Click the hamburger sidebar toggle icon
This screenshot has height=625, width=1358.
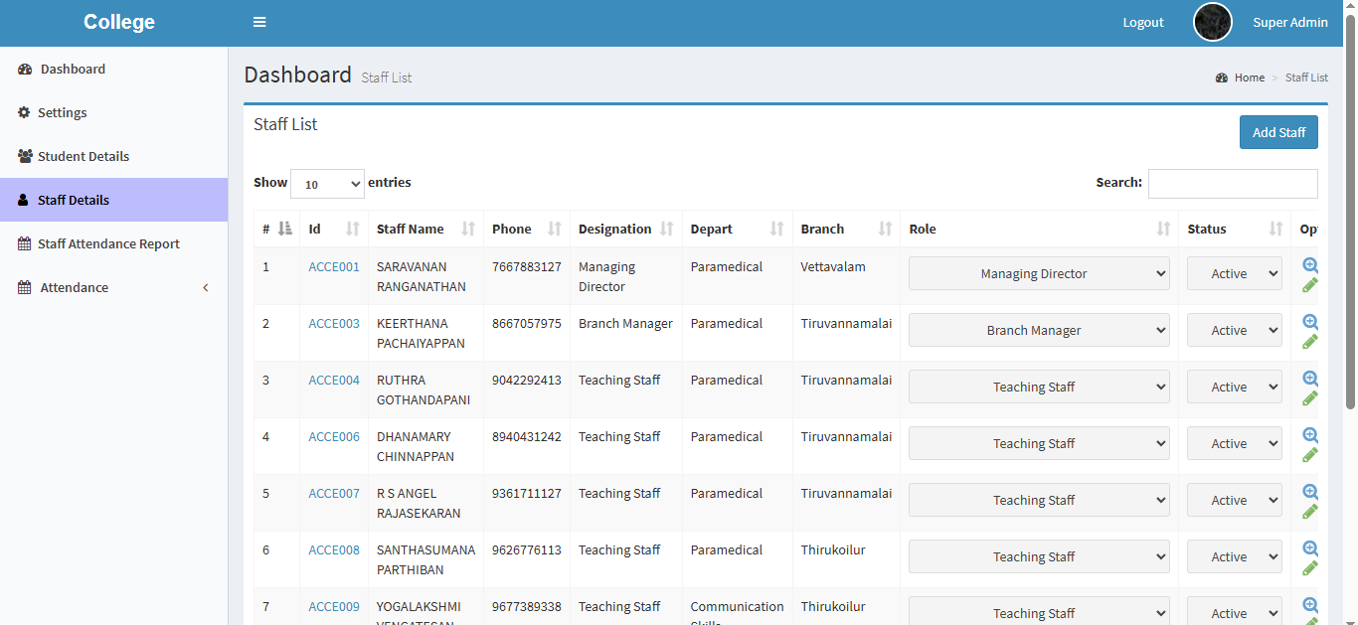point(259,23)
